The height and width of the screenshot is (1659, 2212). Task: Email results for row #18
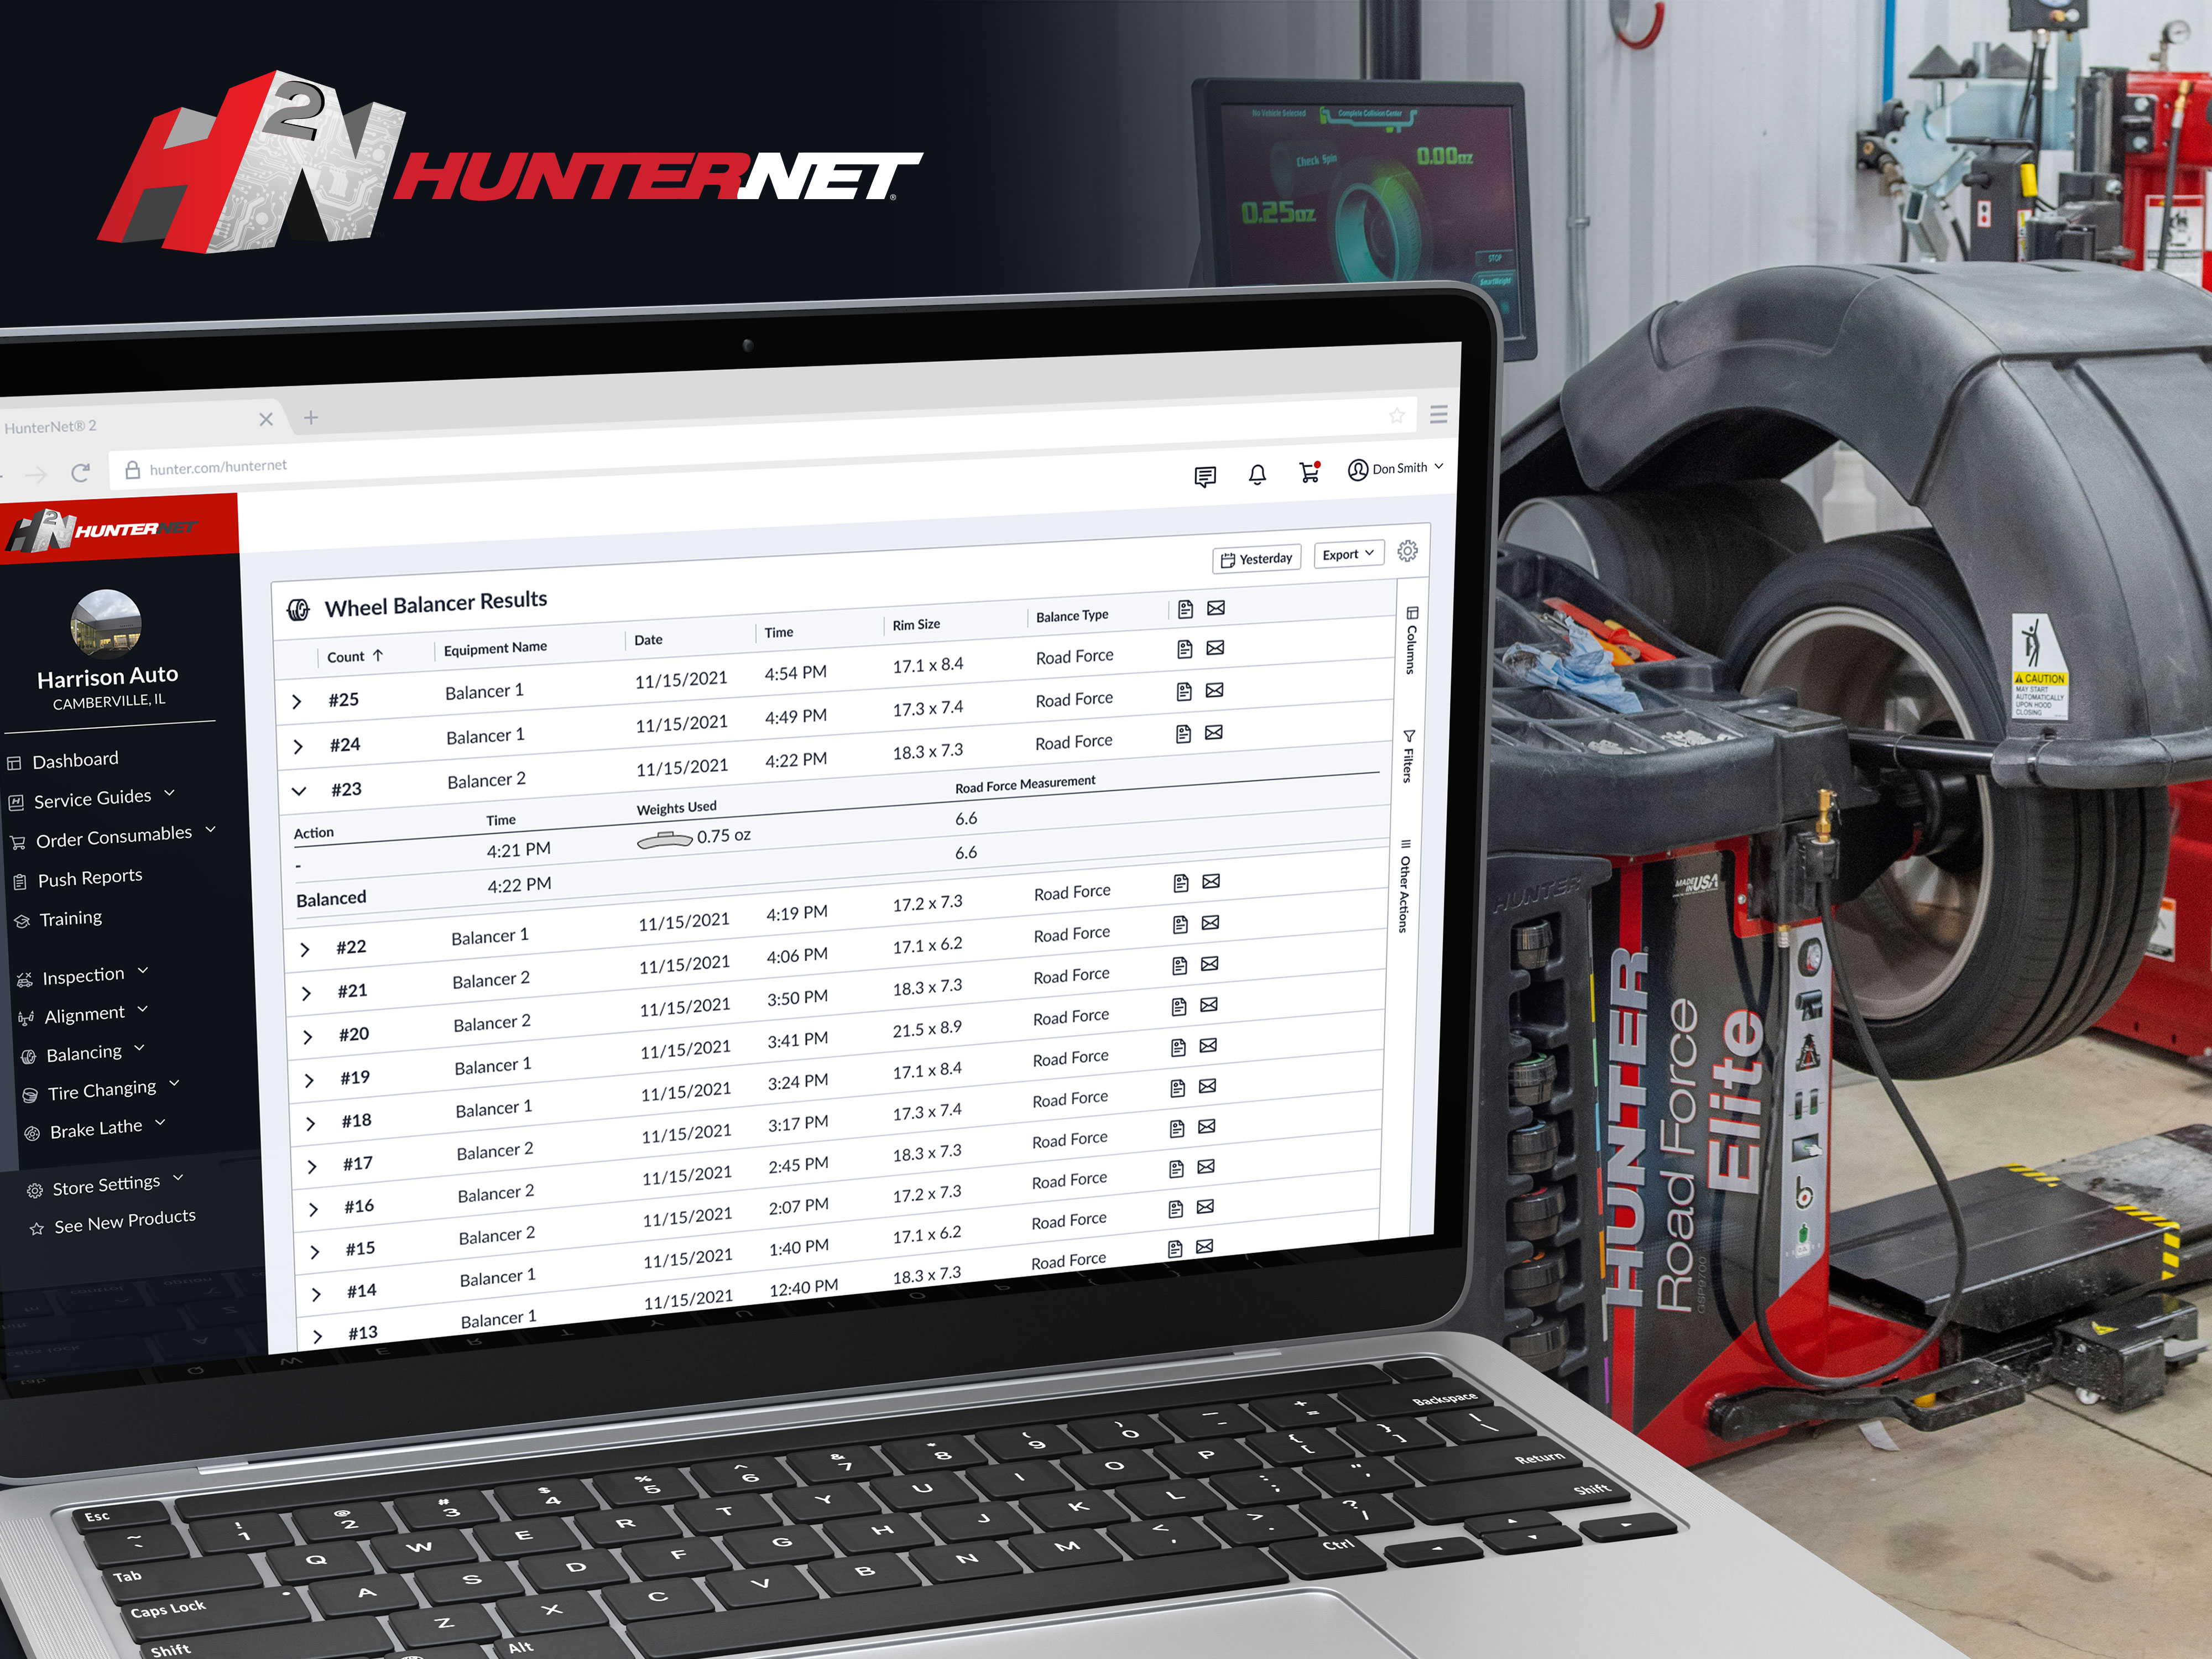pos(1208,1045)
